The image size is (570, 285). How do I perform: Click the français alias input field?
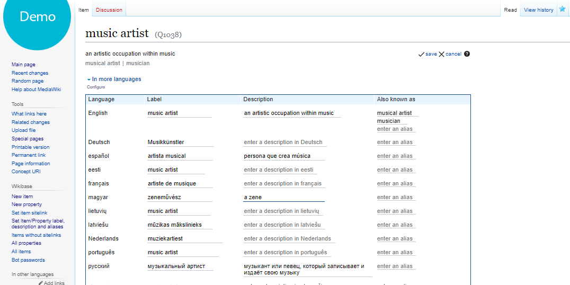[x=396, y=183]
